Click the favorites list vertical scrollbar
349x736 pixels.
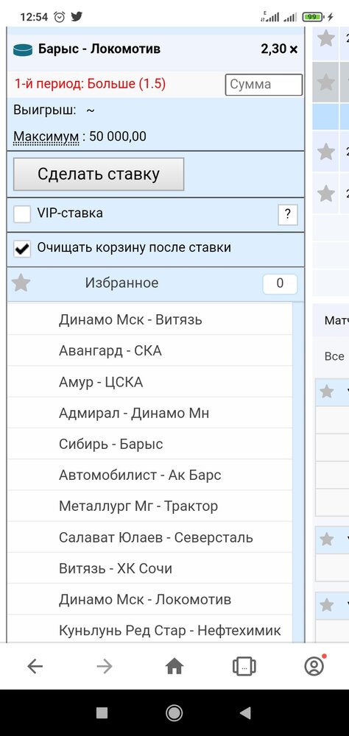tap(298, 473)
